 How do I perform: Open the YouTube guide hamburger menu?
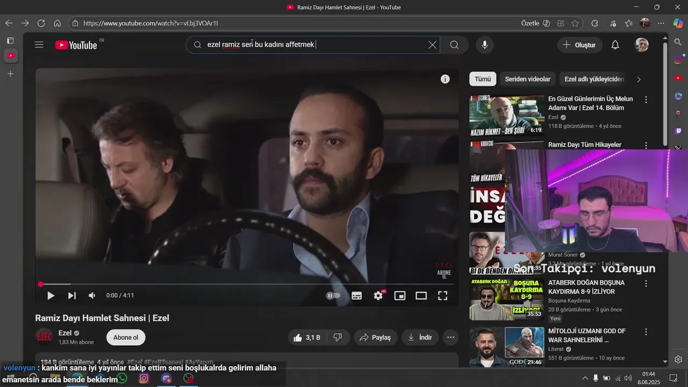click(x=39, y=45)
